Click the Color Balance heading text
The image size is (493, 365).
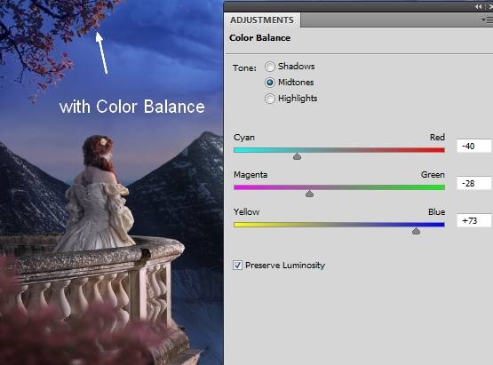tap(260, 37)
